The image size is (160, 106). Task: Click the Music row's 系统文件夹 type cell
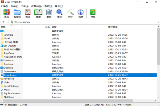(58, 90)
